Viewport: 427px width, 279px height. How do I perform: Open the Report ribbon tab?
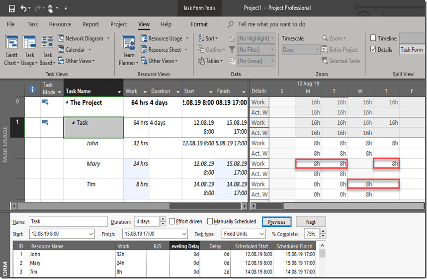[x=90, y=24]
